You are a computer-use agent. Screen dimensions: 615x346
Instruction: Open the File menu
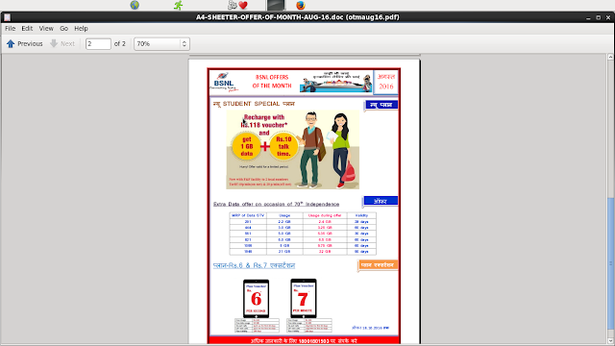point(10,28)
